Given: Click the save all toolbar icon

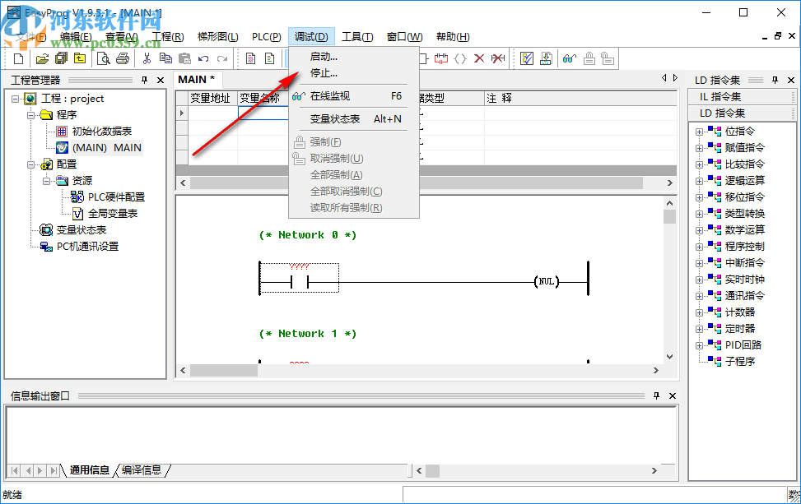Looking at the screenshot, I should click(x=61, y=58).
